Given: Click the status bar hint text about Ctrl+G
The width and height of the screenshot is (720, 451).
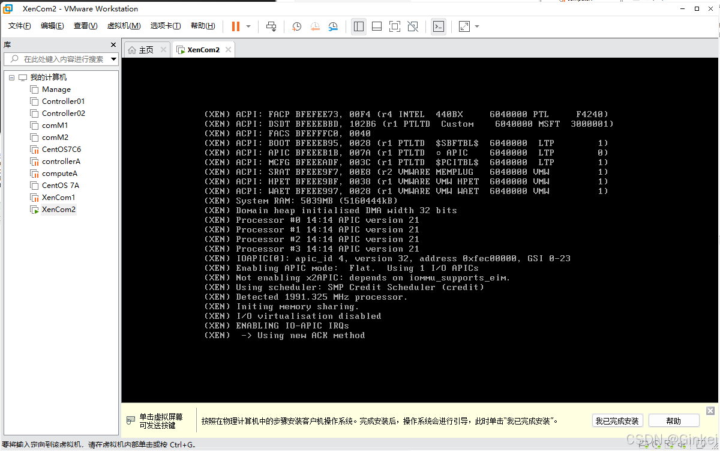Looking at the screenshot, I should pos(99,445).
